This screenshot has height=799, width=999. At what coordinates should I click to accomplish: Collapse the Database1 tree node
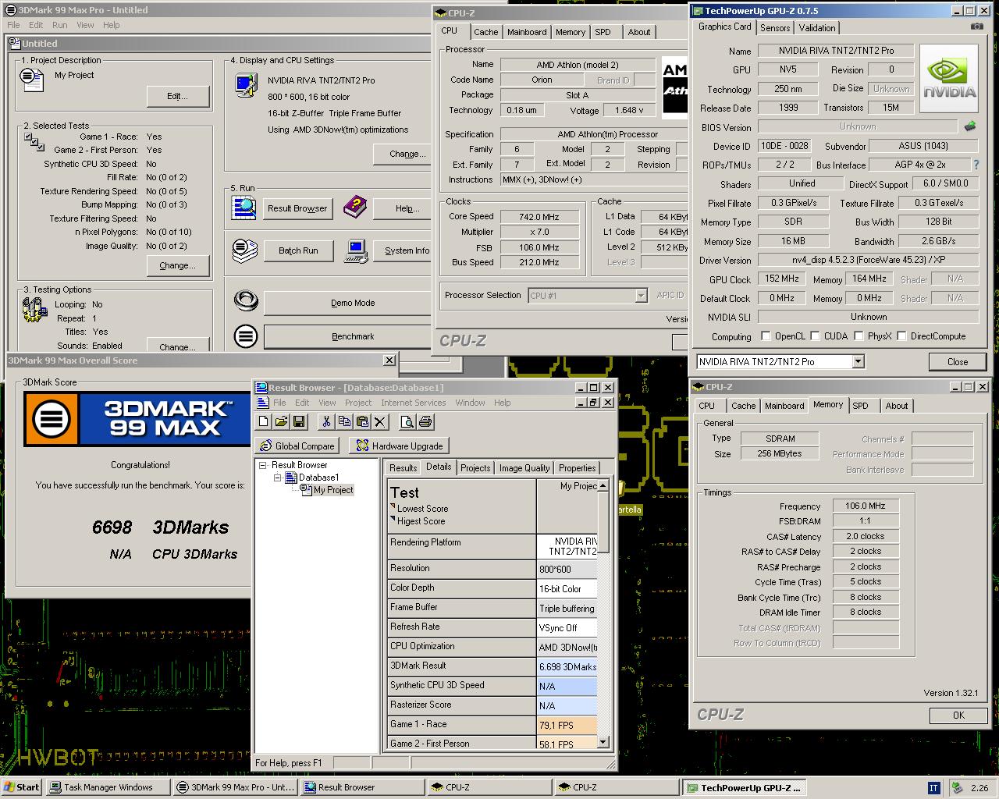277,478
